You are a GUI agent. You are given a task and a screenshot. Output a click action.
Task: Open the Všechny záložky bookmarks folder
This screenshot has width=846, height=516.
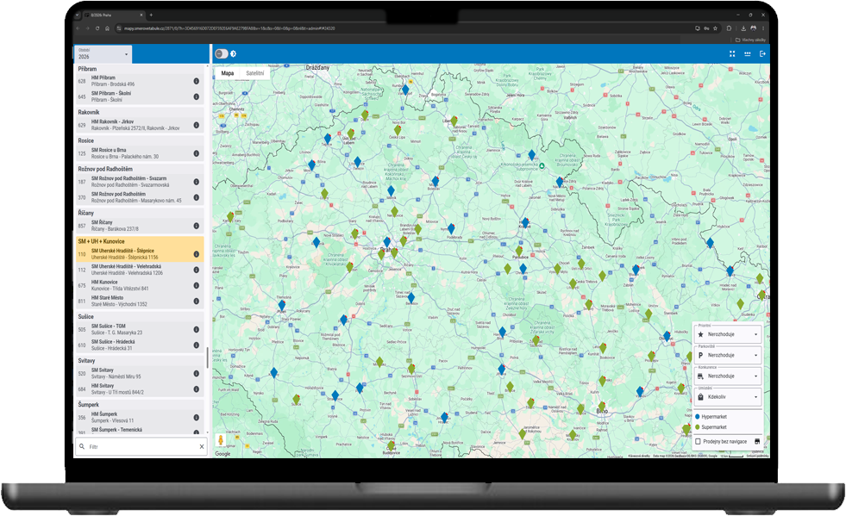tap(750, 40)
